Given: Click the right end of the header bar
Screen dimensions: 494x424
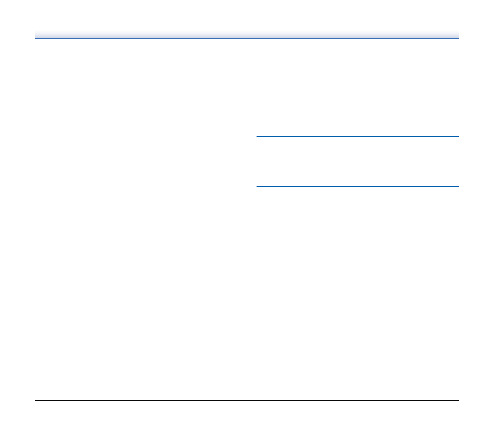Looking at the screenshot, I should point(456,35).
